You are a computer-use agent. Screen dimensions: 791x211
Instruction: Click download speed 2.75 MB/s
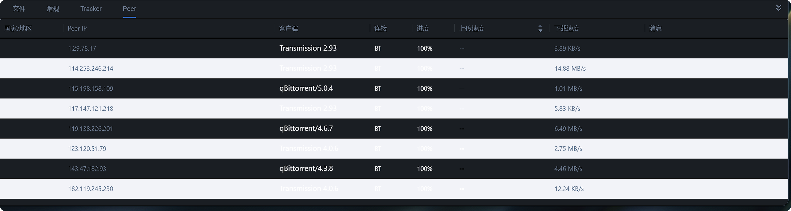coord(568,149)
